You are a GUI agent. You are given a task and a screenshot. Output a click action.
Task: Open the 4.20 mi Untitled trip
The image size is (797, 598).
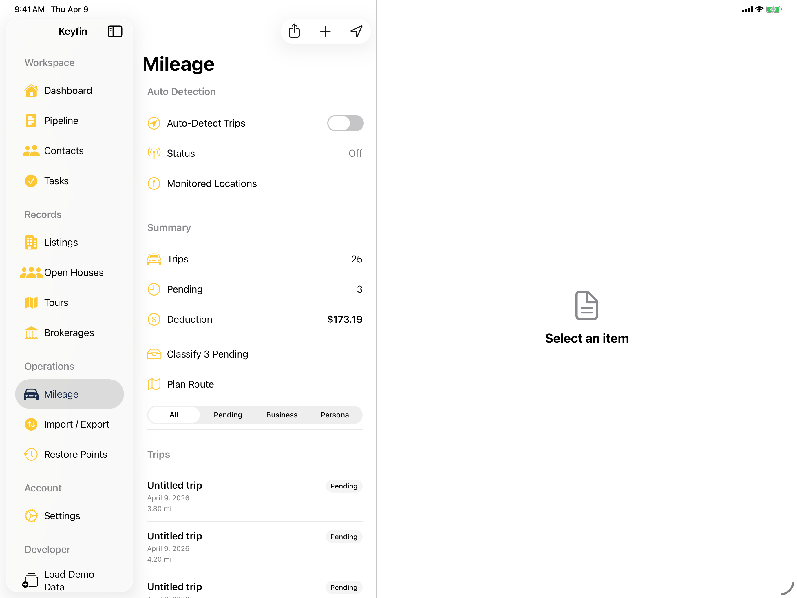255,546
